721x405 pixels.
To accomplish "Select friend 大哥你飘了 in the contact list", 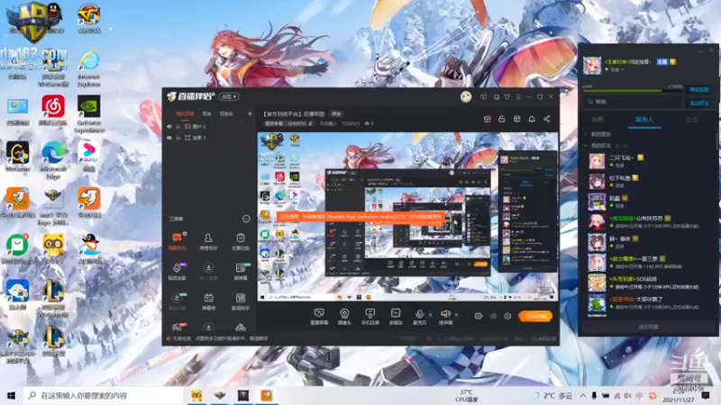I will pos(648,302).
